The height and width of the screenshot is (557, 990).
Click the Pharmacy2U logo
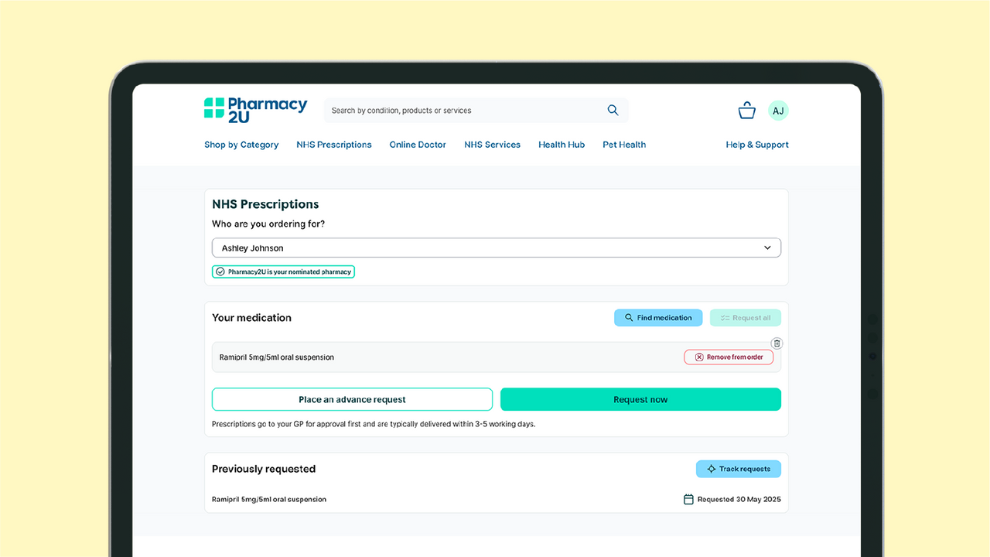(x=255, y=110)
